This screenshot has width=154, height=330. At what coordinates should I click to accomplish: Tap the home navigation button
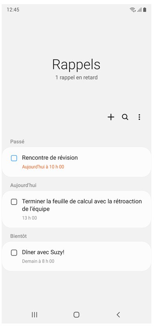click(76, 315)
